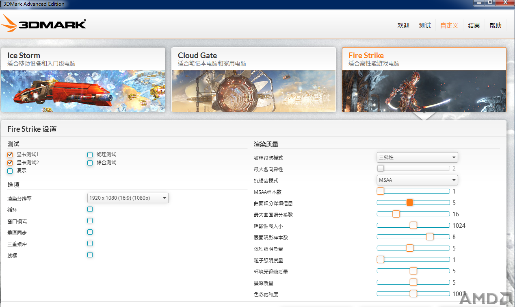
Task: Click the 色彩饱和度 value 100%
Action: coord(460,294)
